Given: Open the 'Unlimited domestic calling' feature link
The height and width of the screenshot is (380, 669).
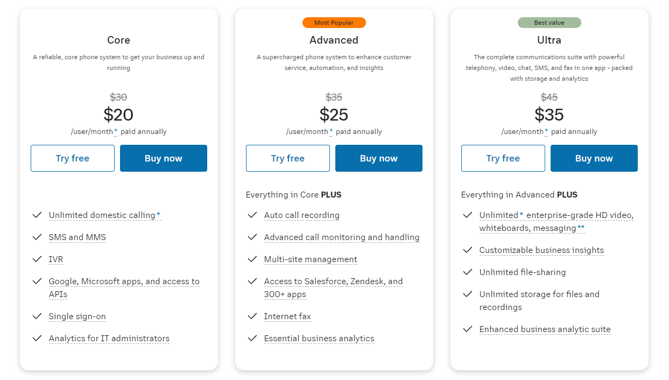Looking at the screenshot, I should (x=102, y=215).
